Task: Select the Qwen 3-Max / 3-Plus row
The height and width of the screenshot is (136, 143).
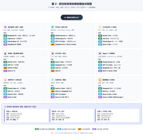Action: pyautogui.click(x=108, y=94)
